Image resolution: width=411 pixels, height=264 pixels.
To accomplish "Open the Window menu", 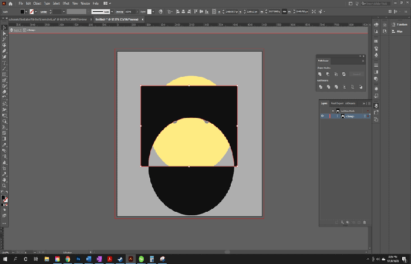I will [85, 4].
